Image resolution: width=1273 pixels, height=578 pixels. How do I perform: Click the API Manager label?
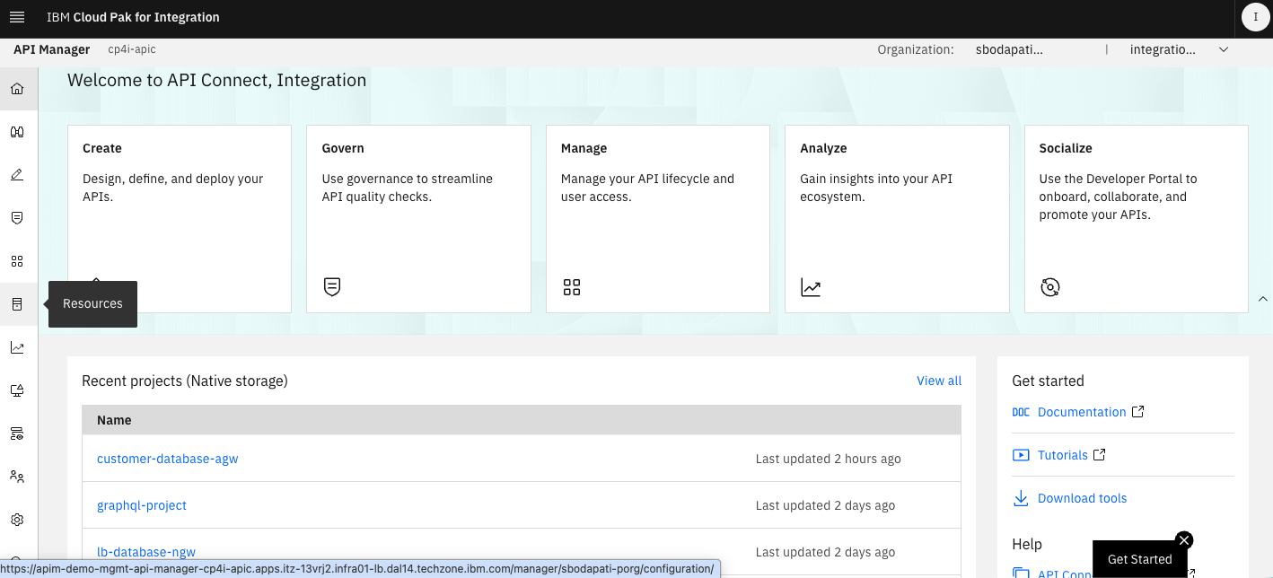51,49
